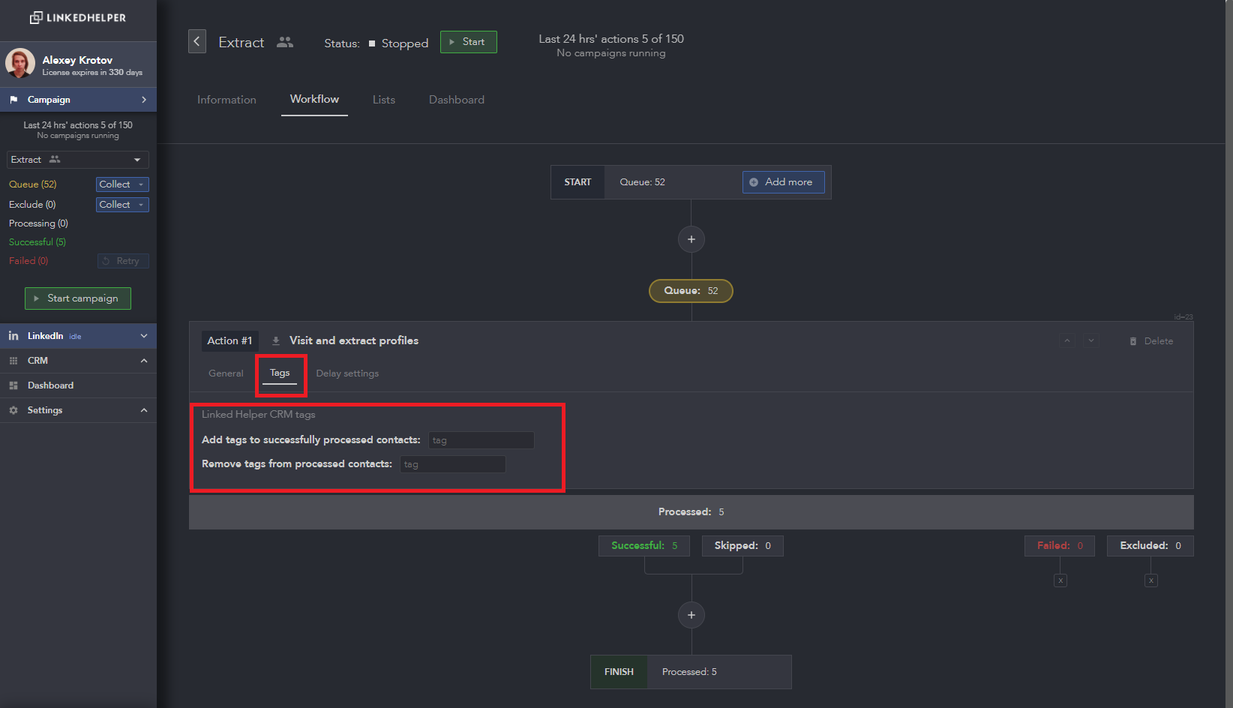Image resolution: width=1233 pixels, height=708 pixels.
Task: Move Action #1 up with the up arrow
Action: point(1067,340)
